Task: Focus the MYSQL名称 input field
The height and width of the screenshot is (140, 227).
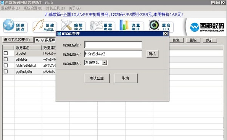Action: click(x=113, y=45)
